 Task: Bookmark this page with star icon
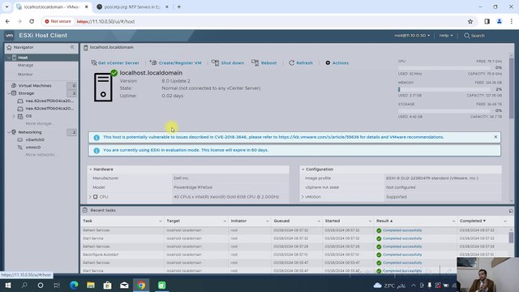470,22
